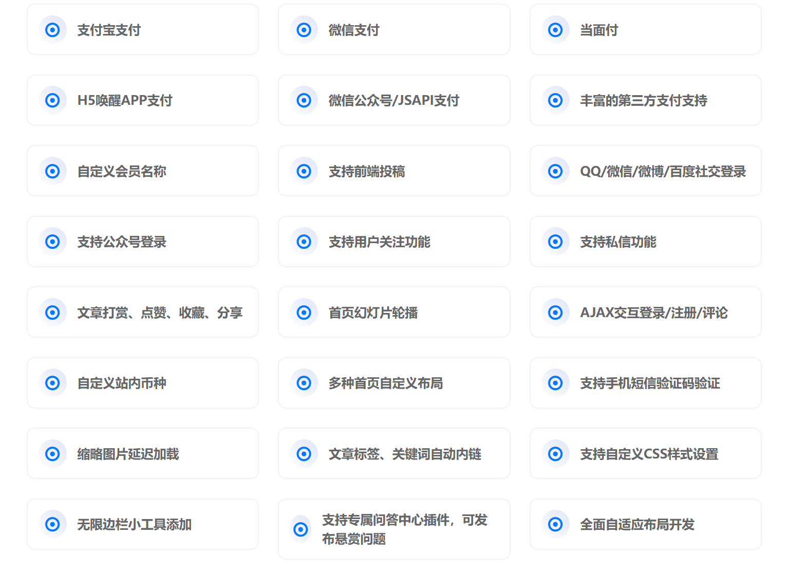Click the icon next to 丰富的第三方支付支持
This screenshot has width=789, height=572.
pos(555,100)
